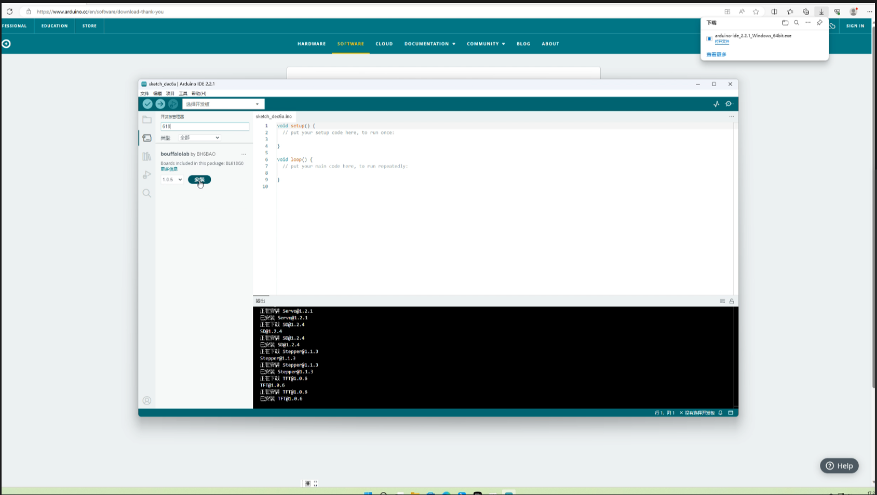This screenshot has height=495, width=877.
Task: Toggle the bottom panel icon in status bar
Action: [x=731, y=413]
